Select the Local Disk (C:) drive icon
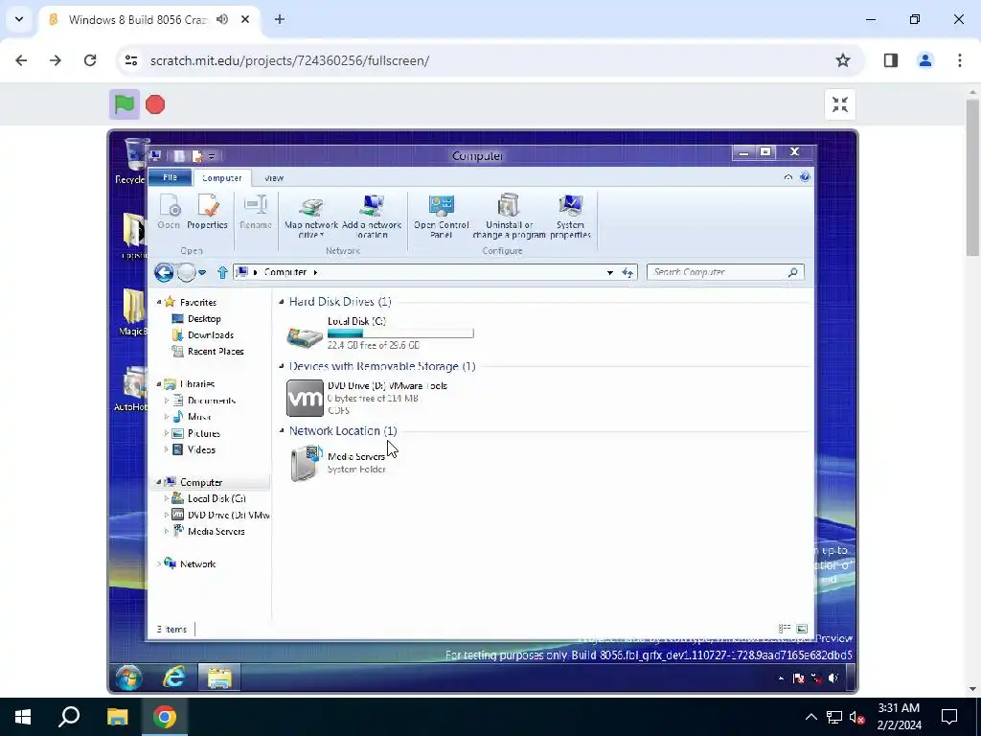 [305, 334]
